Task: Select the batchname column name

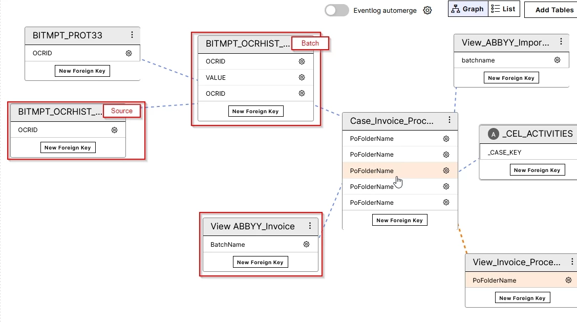Action: (x=478, y=60)
